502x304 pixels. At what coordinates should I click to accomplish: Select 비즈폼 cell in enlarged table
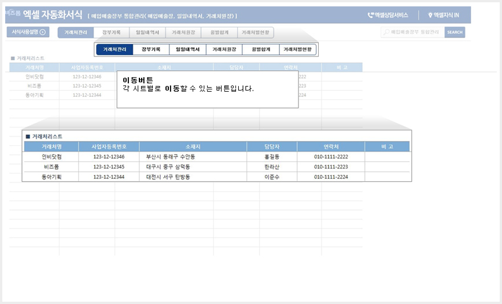pyautogui.click(x=51, y=167)
